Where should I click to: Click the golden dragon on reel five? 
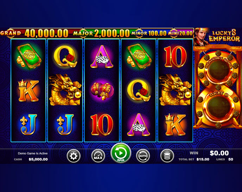pyautogui.click(x=175, y=90)
